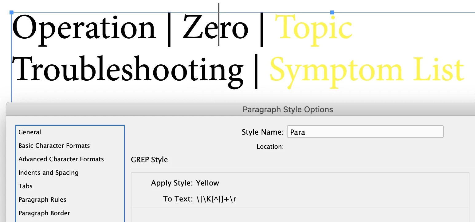Click the word Operation in the text frame
475x222 pixels.
tap(84, 30)
